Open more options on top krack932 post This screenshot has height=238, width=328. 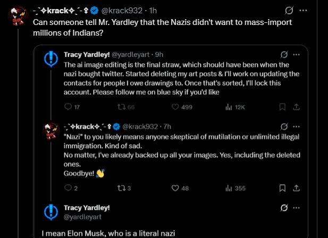pyautogui.click(x=318, y=11)
